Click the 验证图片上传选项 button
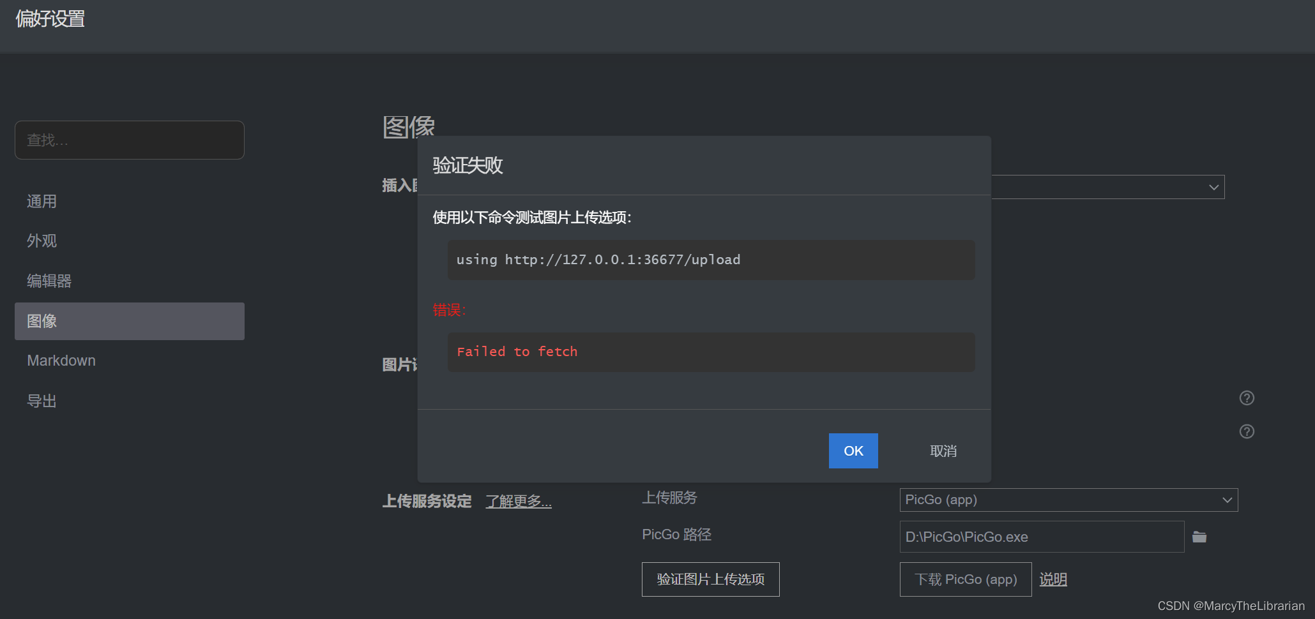This screenshot has width=1315, height=619. click(x=710, y=579)
